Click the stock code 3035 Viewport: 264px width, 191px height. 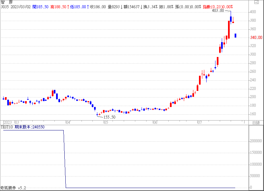point(5,7)
